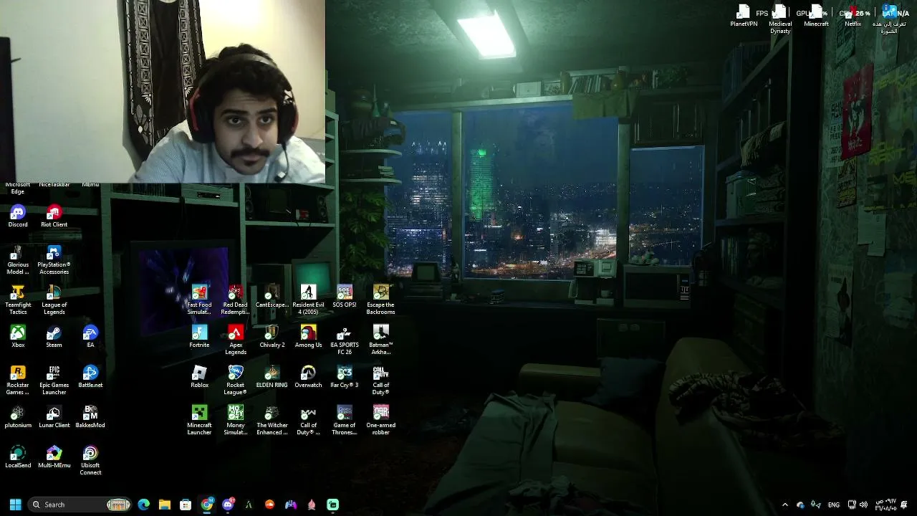Select the Fortnite desktop shortcut
Screen dimensions: 917x516
click(x=199, y=336)
